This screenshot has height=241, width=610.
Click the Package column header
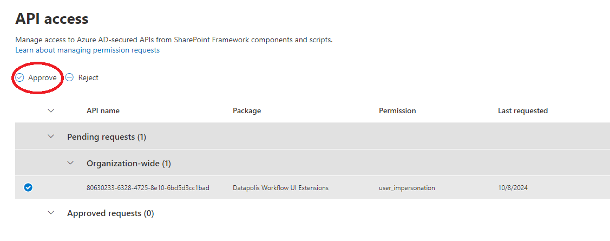click(x=247, y=110)
